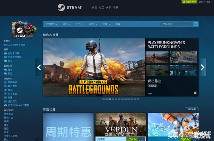Image resolution: width=214 pixels, height=141 pixels.
Task: Open 新闻 tab in store bar
Action: (118, 24)
